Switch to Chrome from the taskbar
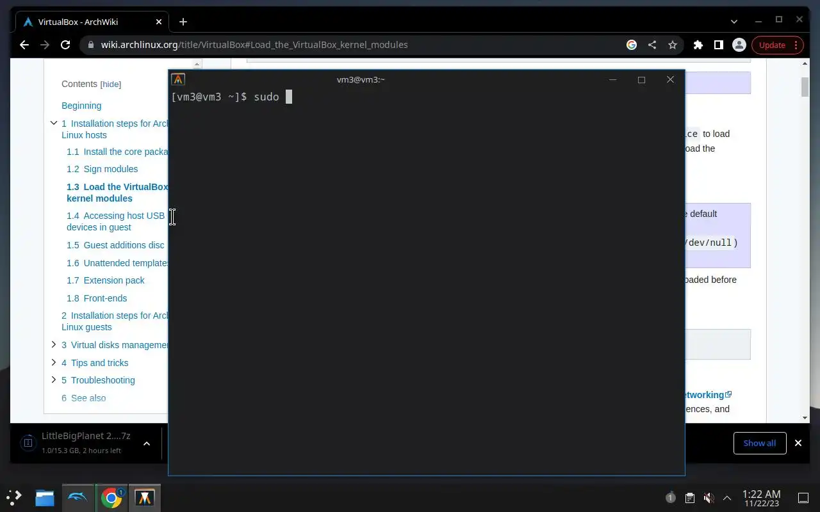The image size is (820, 512). point(111,497)
